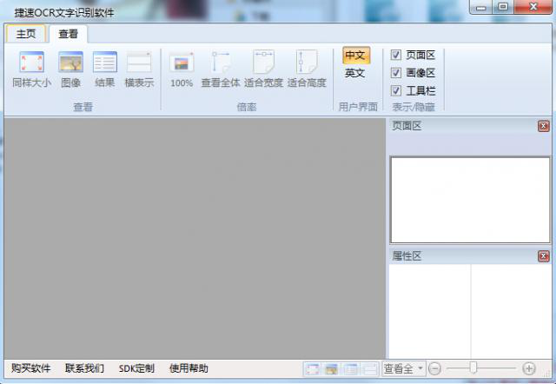Close the 属性区 panel

(544, 256)
